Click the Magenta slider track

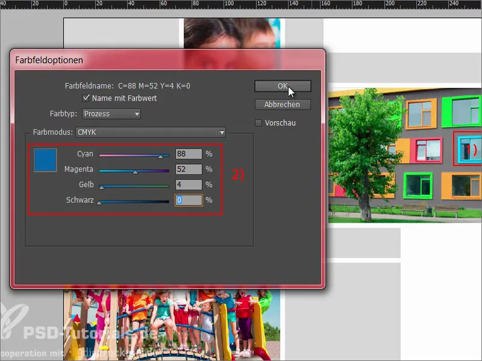(134, 171)
